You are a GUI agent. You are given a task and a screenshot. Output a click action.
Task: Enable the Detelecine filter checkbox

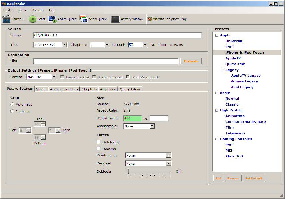point(99,142)
